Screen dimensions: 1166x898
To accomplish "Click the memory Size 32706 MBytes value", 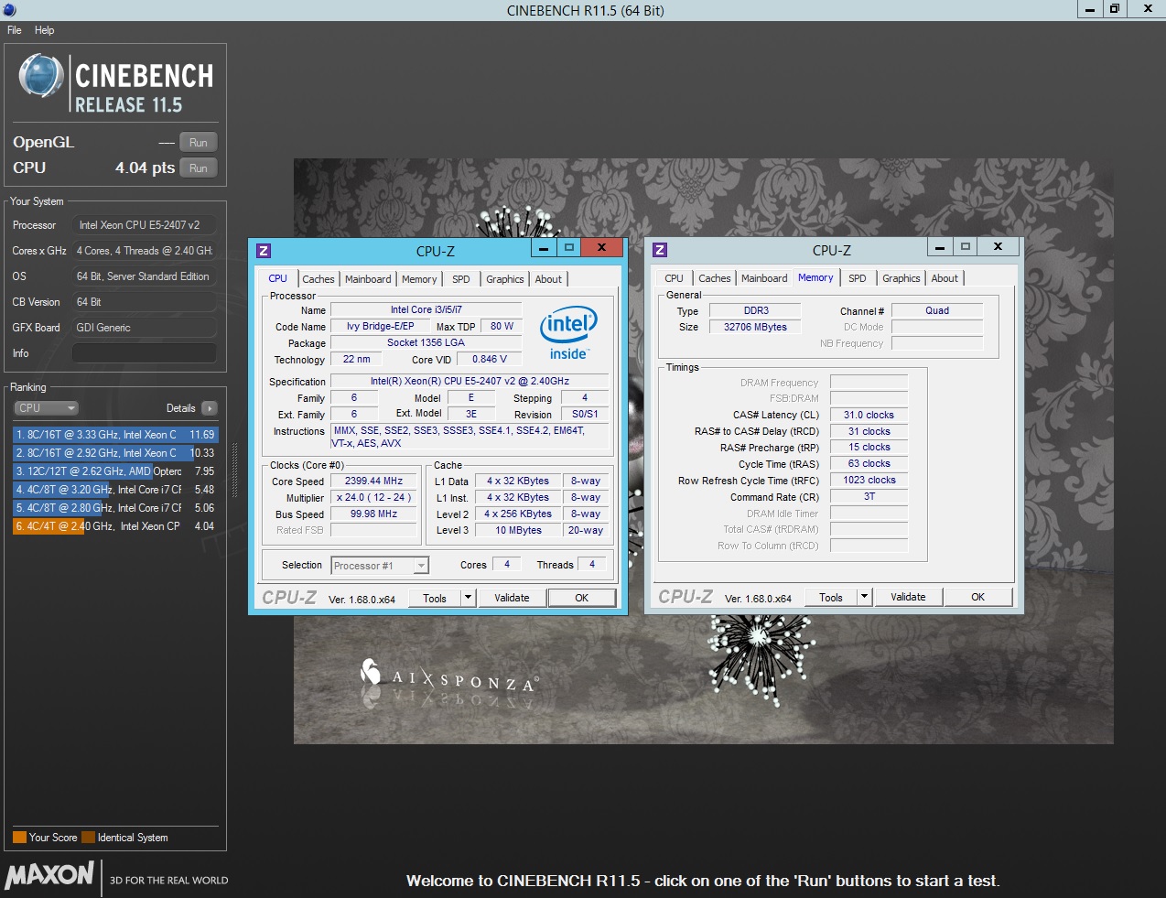I will pyautogui.click(x=755, y=327).
